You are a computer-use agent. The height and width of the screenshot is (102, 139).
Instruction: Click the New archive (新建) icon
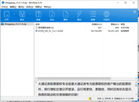pos(38,14)
